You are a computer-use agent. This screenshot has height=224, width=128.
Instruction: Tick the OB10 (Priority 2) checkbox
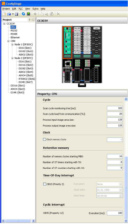coord(45,184)
